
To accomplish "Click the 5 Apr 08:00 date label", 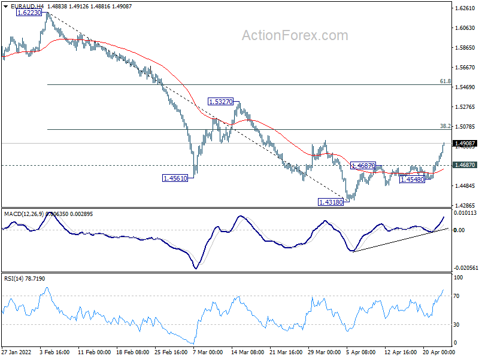I will point(361,352).
